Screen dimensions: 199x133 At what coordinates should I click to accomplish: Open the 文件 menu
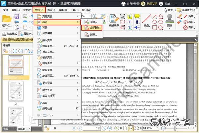tap(5, 10)
